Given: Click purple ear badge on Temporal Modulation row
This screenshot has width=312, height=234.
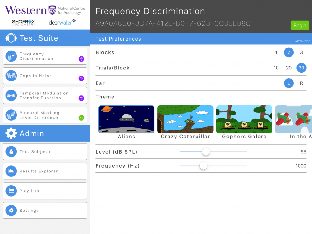Looking at the screenshot, I should [81, 98].
